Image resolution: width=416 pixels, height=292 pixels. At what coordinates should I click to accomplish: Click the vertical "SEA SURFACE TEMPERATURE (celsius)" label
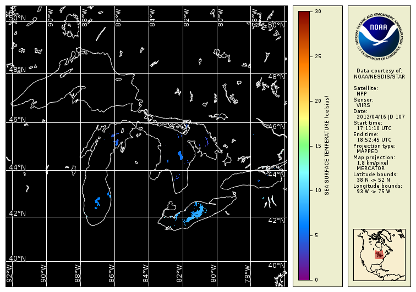(x=327, y=145)
